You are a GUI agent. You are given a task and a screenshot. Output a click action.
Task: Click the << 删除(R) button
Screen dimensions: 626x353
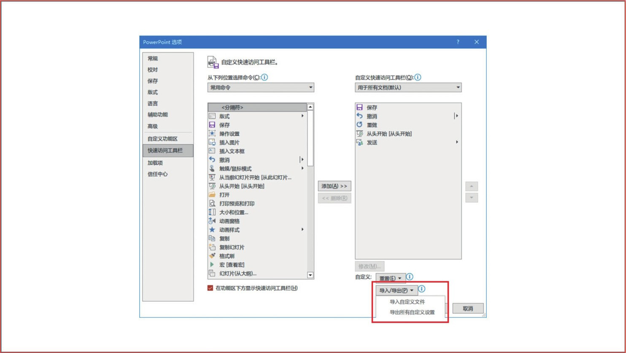[335, 198]
